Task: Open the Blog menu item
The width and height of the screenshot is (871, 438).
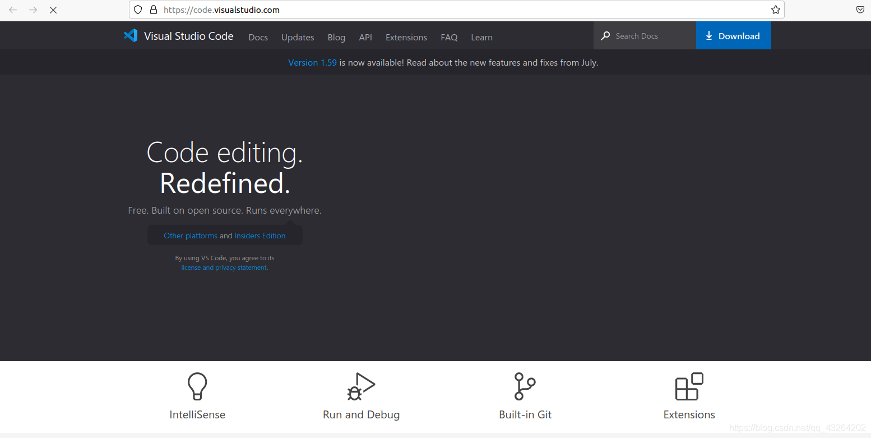Action: click(x=336, y=38)
